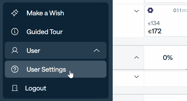Click the Make a Wish sparkle icon
Screen dimensions: 187x101
pos(15,13)
